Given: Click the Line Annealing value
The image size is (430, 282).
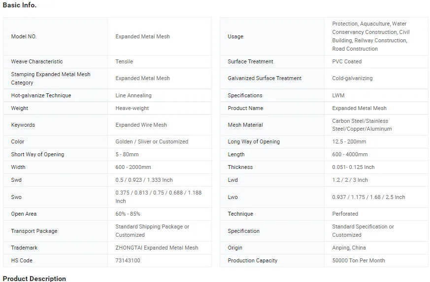Looking at the screenshot, I should tap(133, 95).
